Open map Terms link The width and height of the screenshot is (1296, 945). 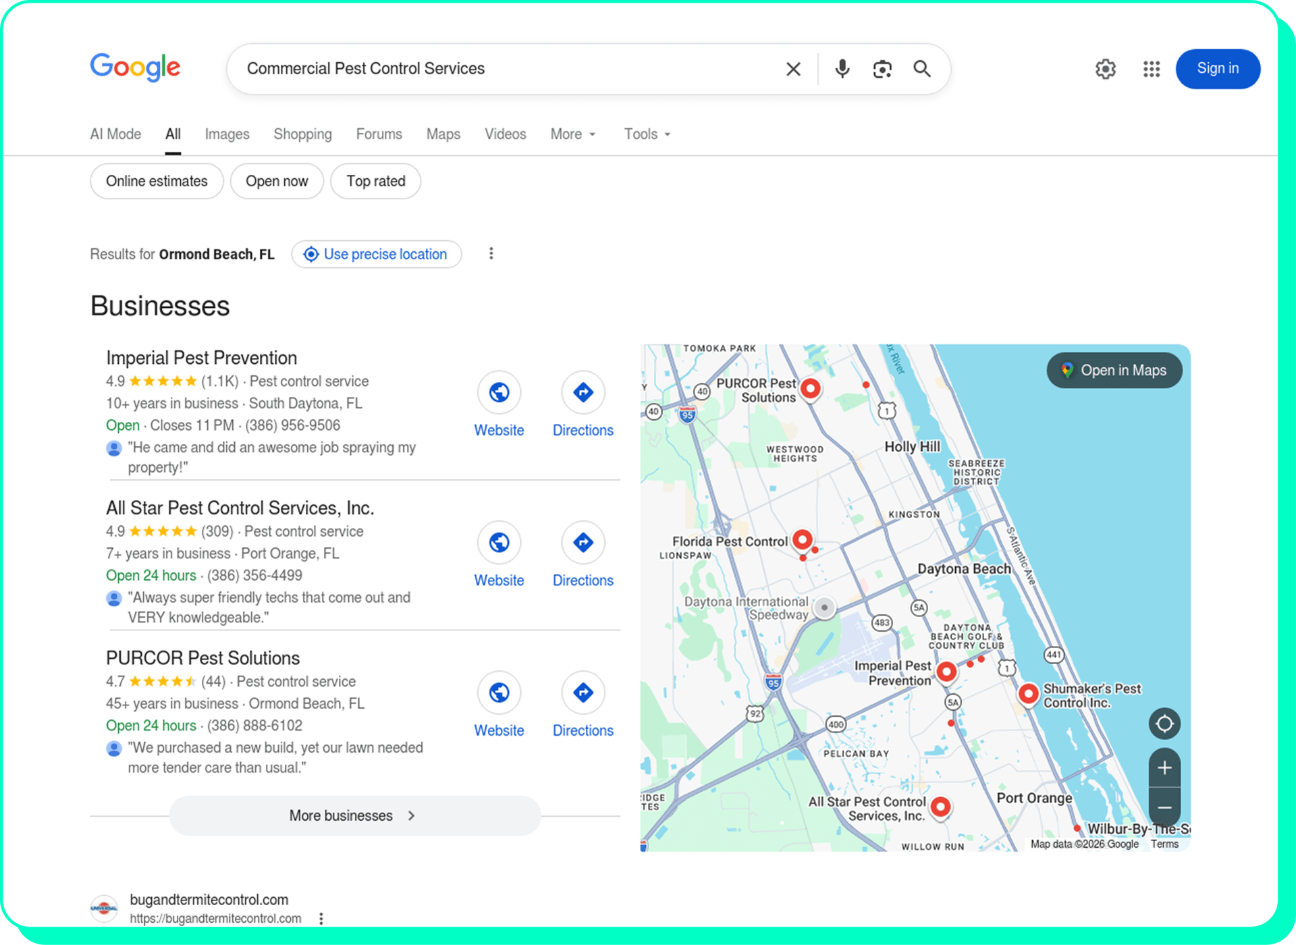(x=1164, y=844)
